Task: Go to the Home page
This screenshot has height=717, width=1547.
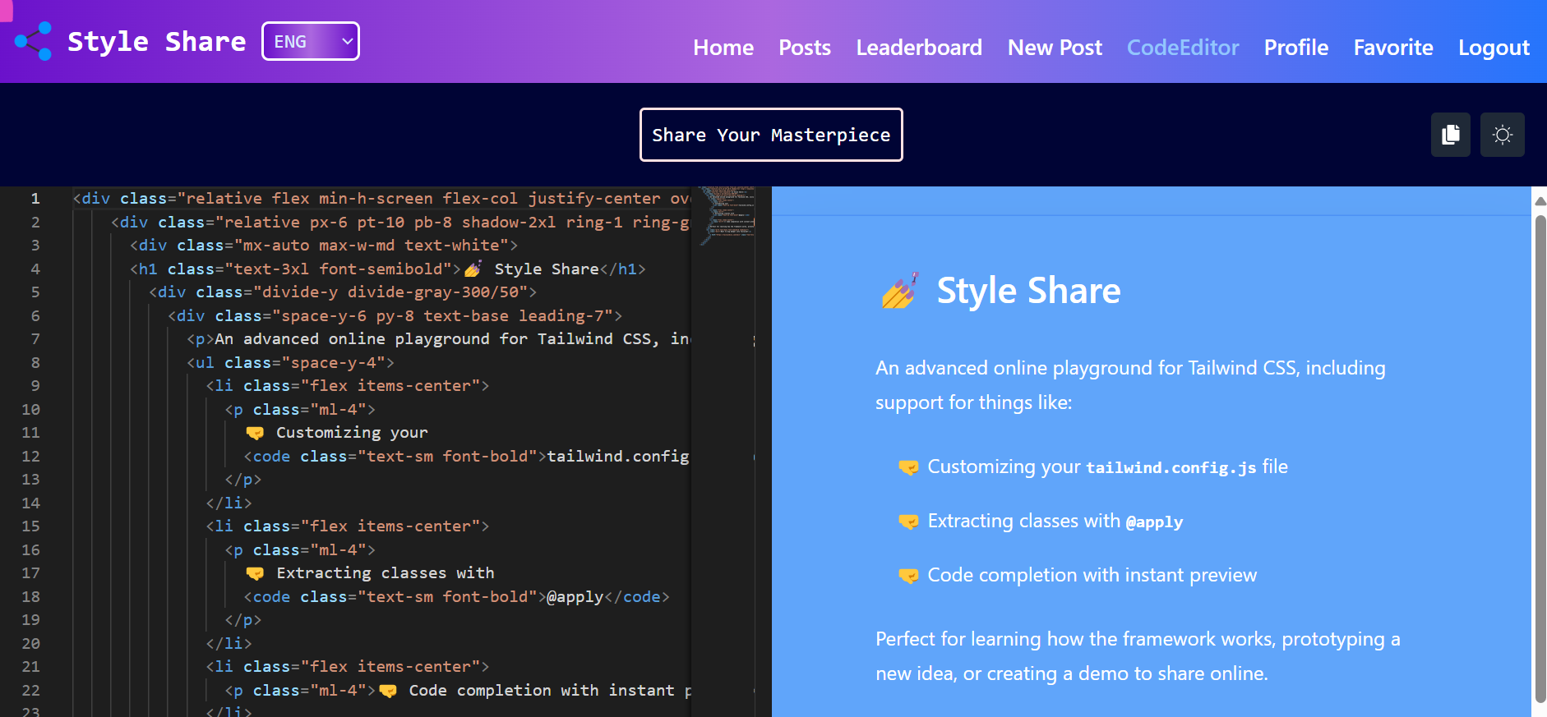Action: click(723, 48)
